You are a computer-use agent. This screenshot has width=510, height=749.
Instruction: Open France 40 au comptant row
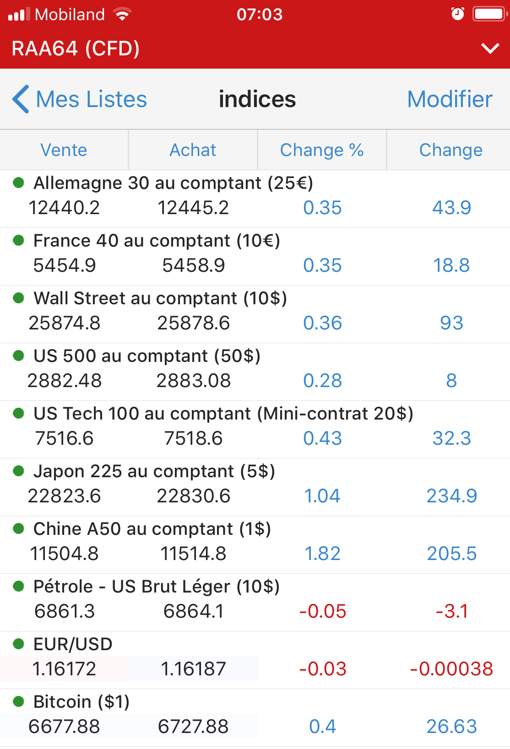157,241
